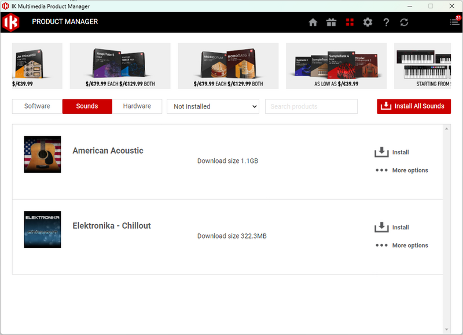The width and height of the screenshot is (463, 335).
Task: Open notifications list with 31 badge
Action: click(x=455, y=21)
